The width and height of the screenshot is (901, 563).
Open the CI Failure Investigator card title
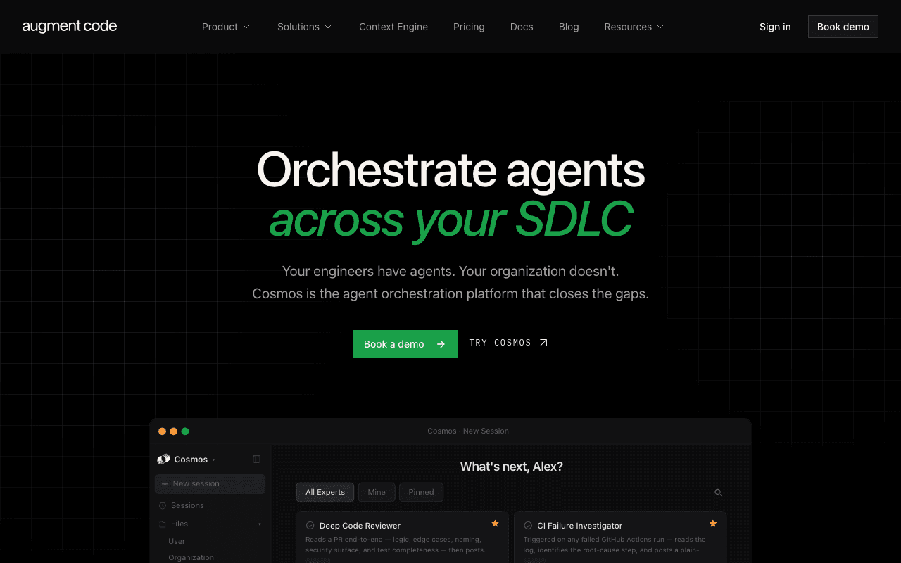[579, 526]
